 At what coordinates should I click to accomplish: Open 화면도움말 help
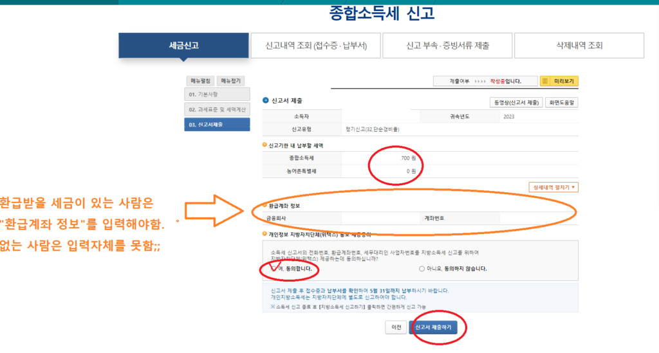(x=561, y=102)
